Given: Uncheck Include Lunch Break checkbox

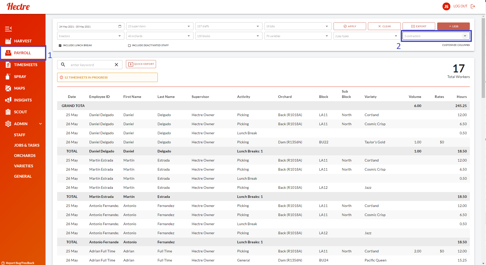Looking at the screenshot, I should pos(60,46).
